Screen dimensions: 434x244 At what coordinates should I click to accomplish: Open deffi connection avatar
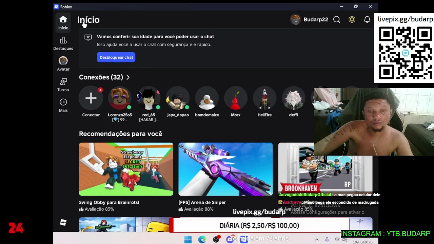[x=294, y=98]
